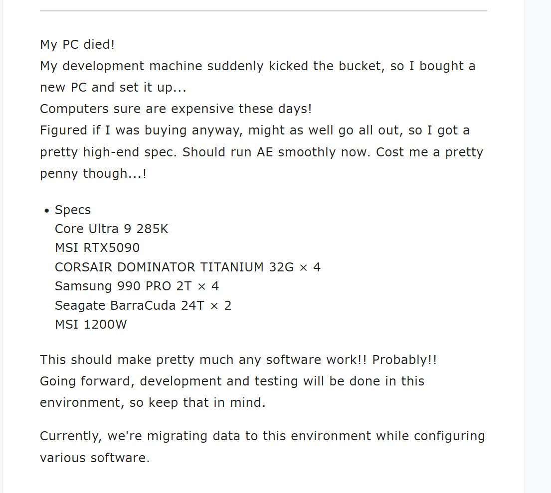Screen dimensions: 551x493
Task: Click the word "Probably!!"
Action: 404,360
